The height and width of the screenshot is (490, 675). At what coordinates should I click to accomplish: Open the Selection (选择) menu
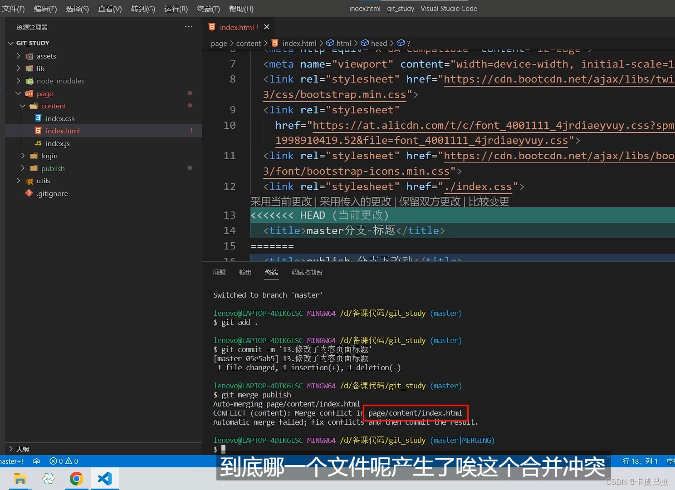click(x=77, y=9)
